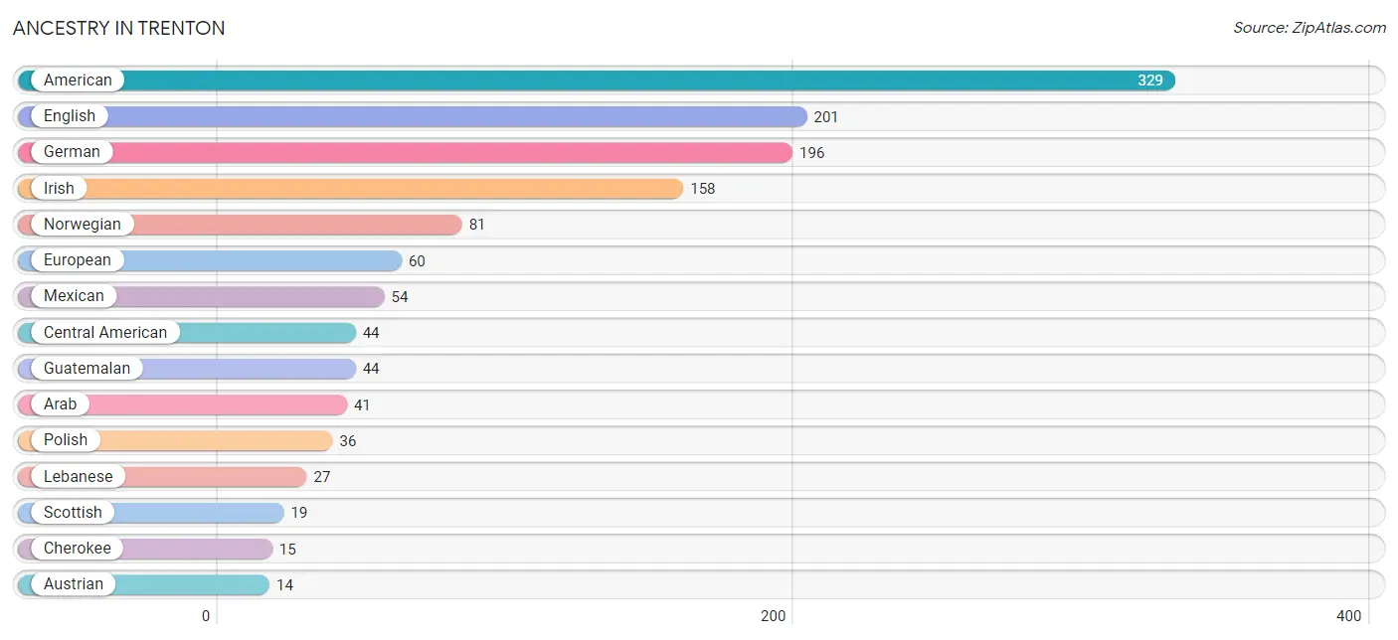Image resolution: width=1398 pixels, height=640 pixels.
Task: Select the German pink bar
Action: click(405, 152)
